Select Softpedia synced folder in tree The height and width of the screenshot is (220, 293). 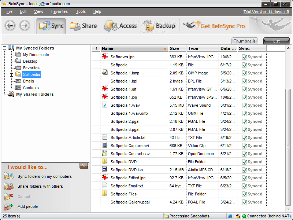[31, 74]
